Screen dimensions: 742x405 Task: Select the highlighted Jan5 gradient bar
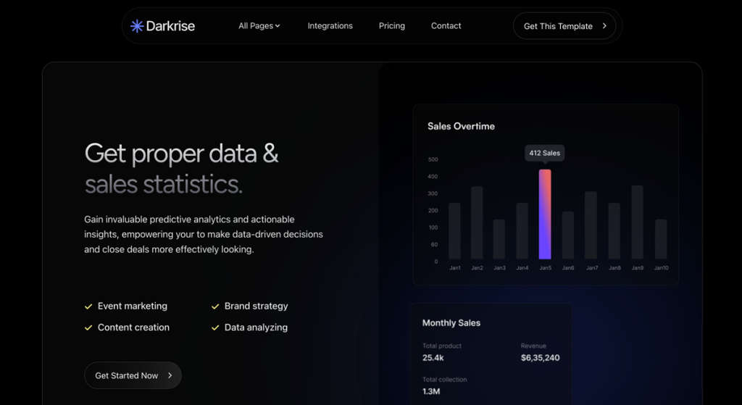pos(545,214)
